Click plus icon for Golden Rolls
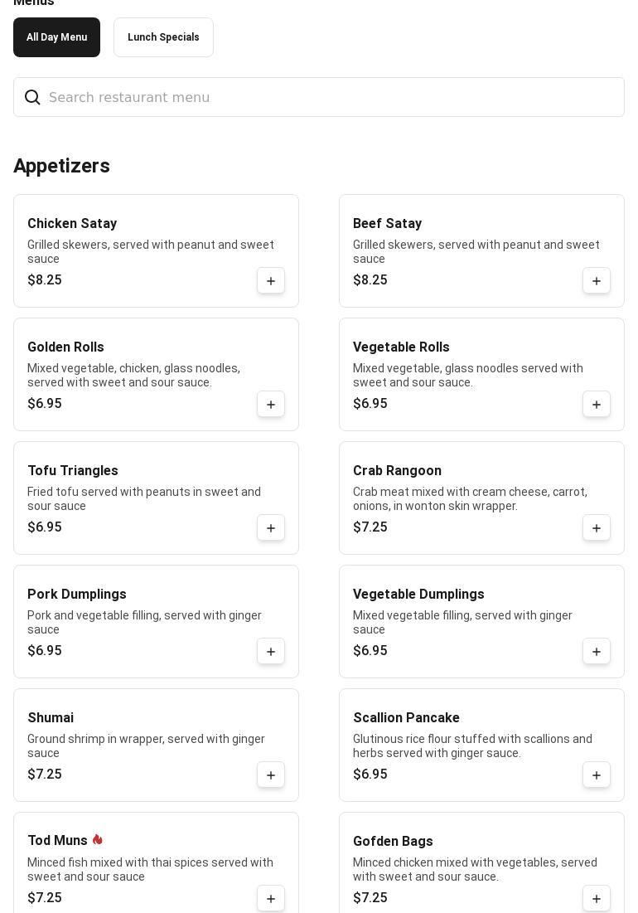This screenshot has width=638, height=913. [x=271, y=405]
